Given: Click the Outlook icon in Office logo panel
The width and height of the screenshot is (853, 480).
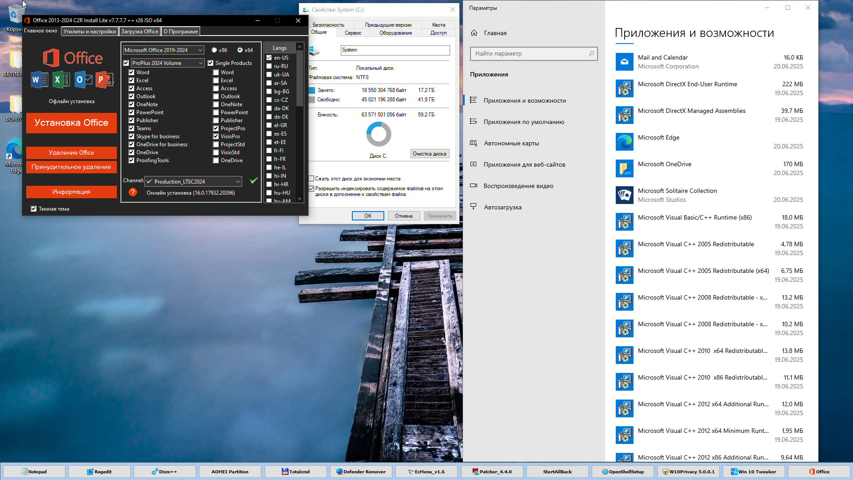Looking at the screenshot, I should coord(83,80).
